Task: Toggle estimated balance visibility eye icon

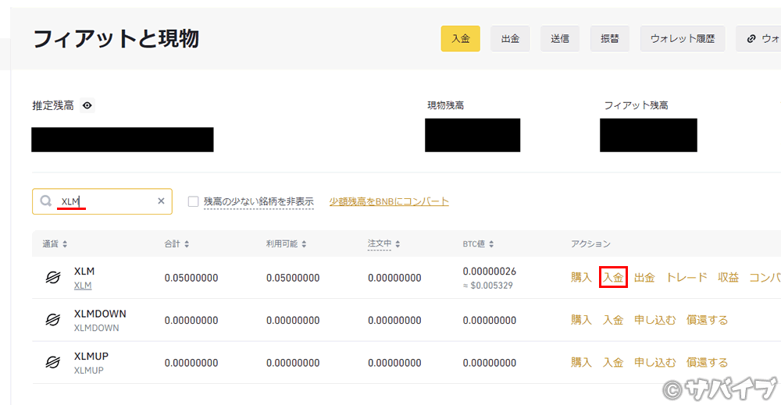Action: point(87,105)
